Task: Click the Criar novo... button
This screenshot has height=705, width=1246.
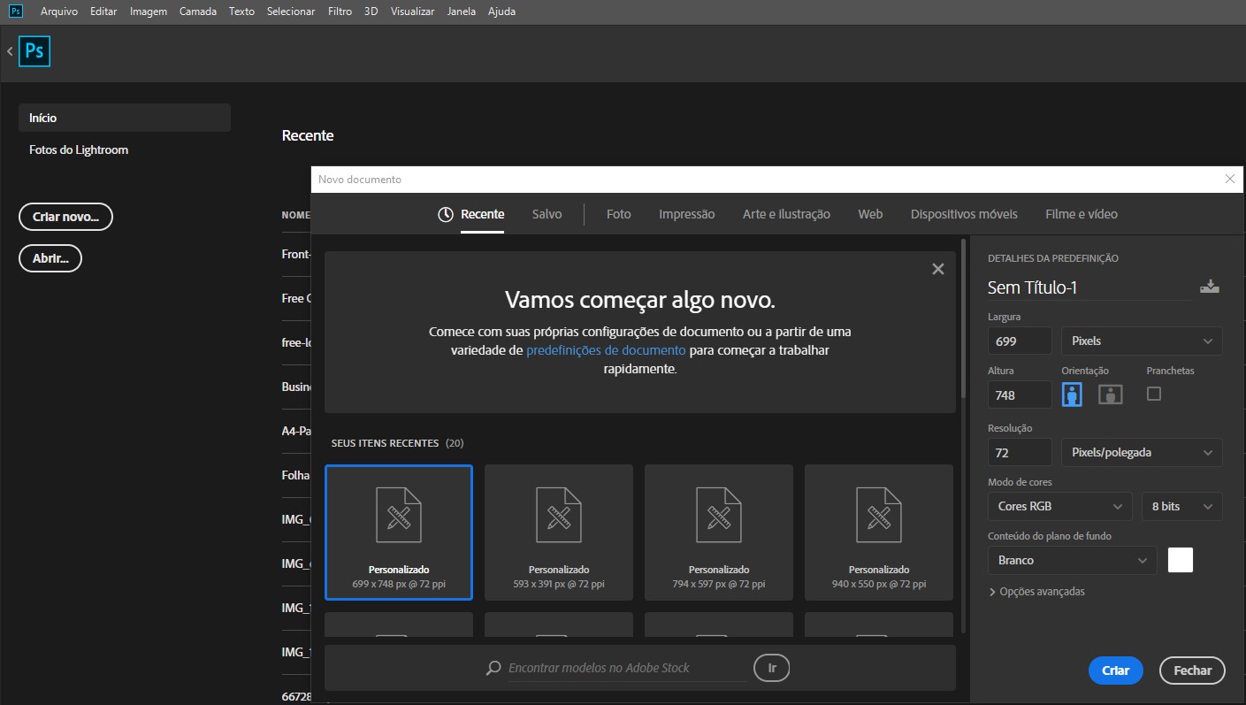Action: point(65,217)
